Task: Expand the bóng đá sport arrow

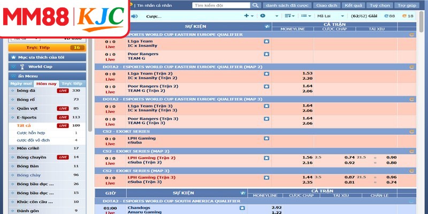Action: click(12, 90)
